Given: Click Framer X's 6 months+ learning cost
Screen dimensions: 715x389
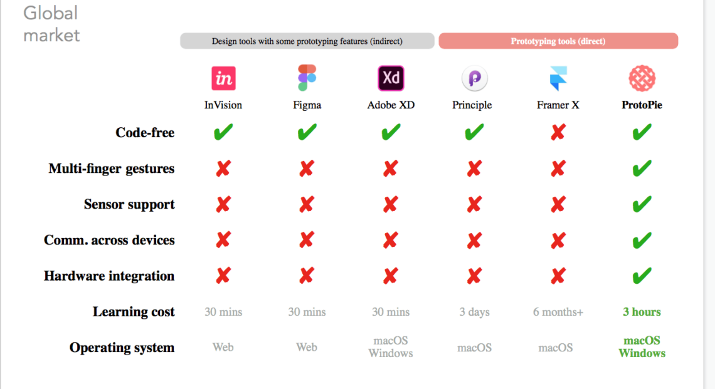Looking at the screenshot, I should [x=558, y=312].
